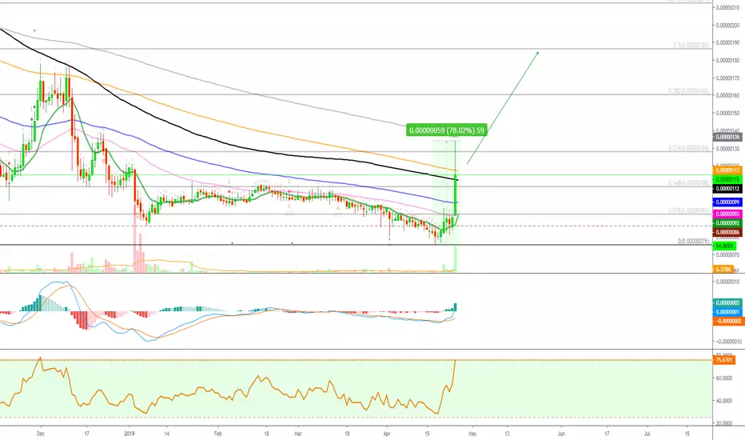745x440 pixels.
Task: Select the Feb date label
Action: [x=218, y=434]
